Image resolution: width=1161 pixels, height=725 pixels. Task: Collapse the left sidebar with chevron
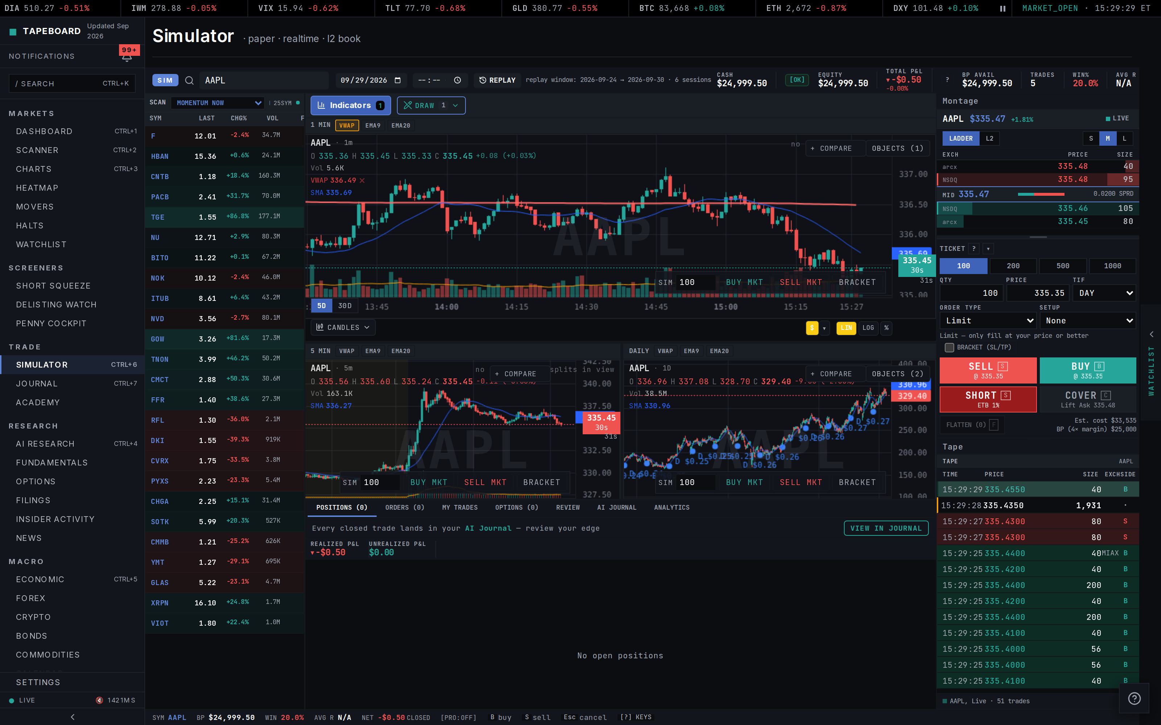tap(73, 717)
